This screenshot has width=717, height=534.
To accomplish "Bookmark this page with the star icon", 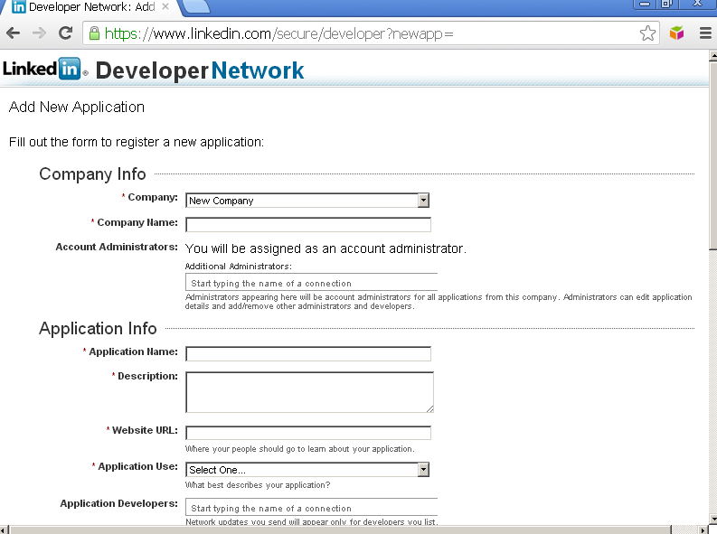I will 647,33.
